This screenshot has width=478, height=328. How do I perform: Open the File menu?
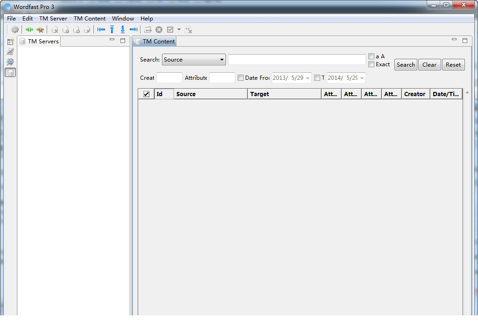coord(11,19)
